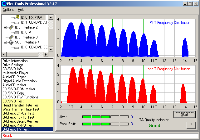This screenshot has width=200, height=140.
Task: Select the PX-716A drive icon
Action: (17, 17)
